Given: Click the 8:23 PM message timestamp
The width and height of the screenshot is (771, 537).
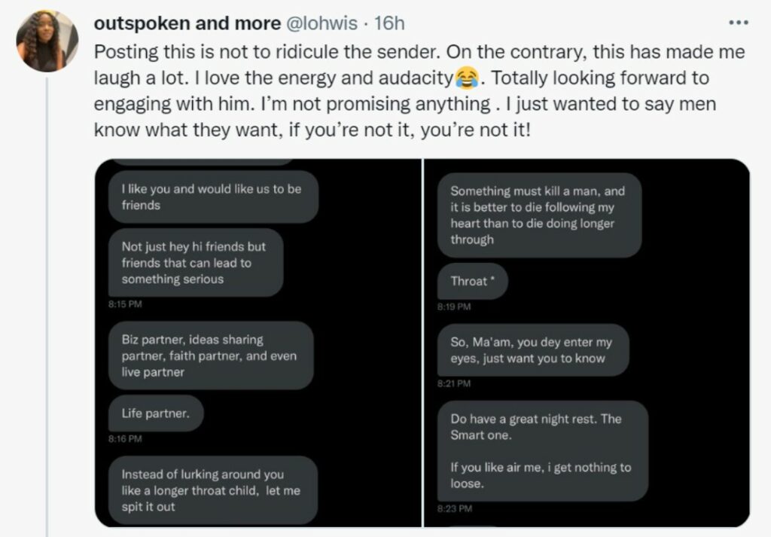Looking at the screenshot, I should coord(454,509).
